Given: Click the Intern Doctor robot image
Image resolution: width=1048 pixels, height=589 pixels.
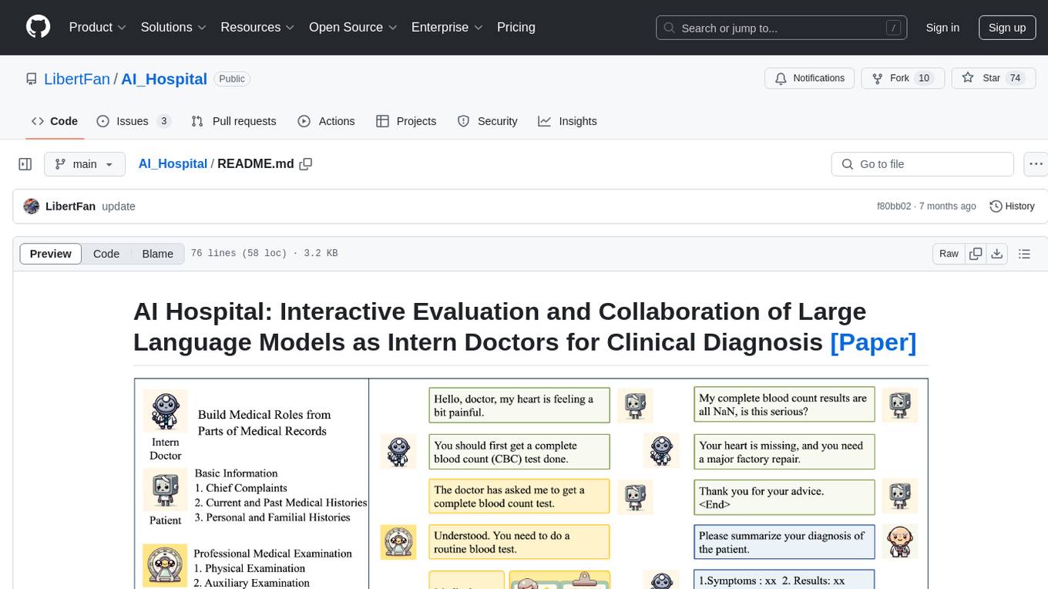Looking at the screenshot, I should [166, 412].
